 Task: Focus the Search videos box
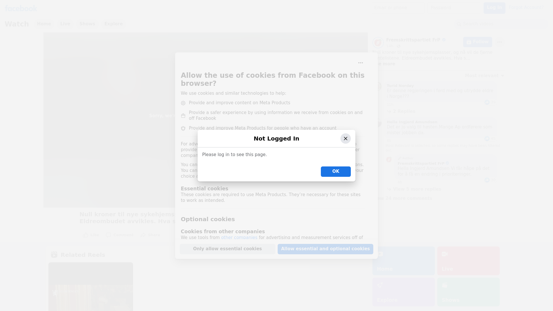501,24
